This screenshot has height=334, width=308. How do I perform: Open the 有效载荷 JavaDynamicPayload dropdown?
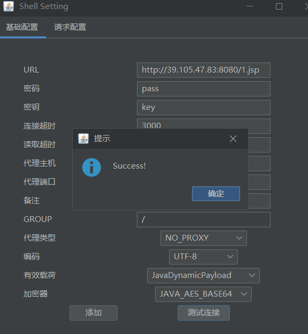(x=203, y=275)
